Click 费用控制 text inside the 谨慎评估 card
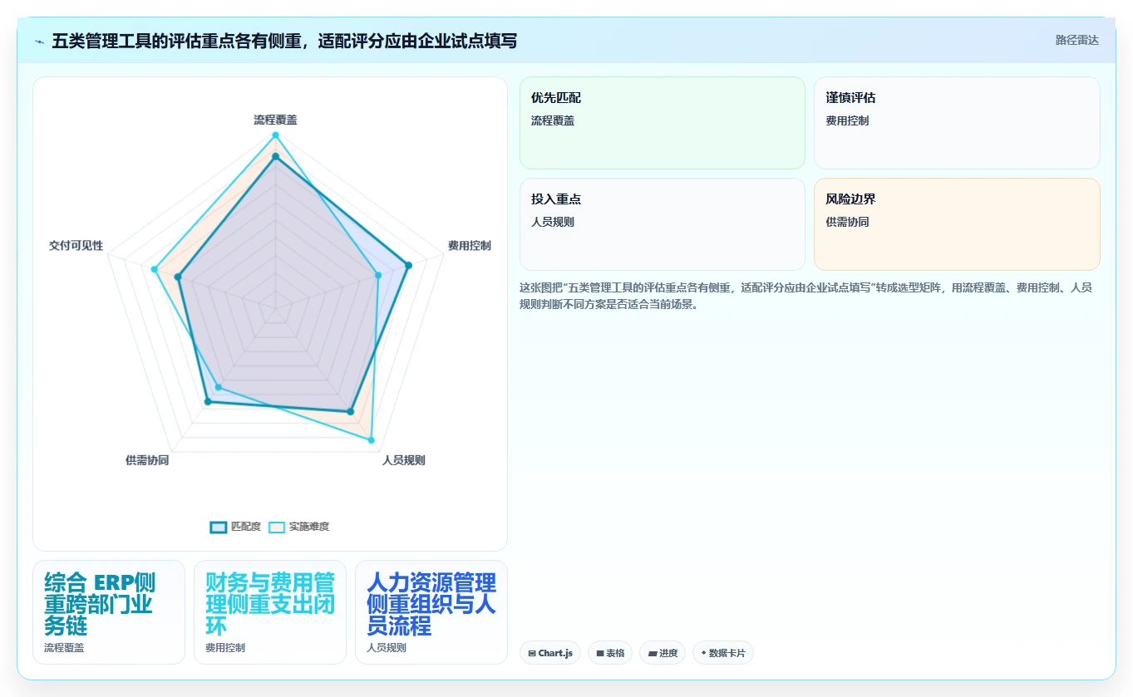1133x697 pixels. coord(847,120)
